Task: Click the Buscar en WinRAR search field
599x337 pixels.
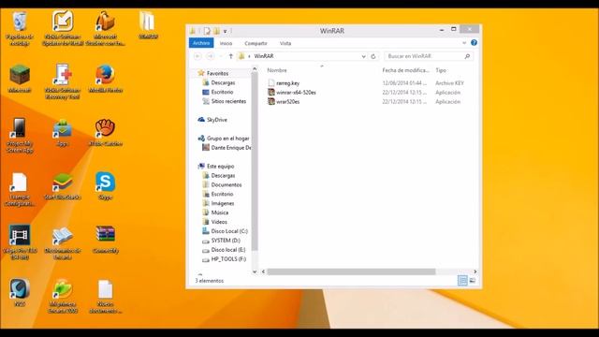Action: [x=429, y=56]
